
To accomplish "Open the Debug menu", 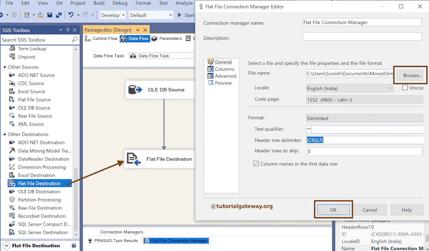I will click(x=120, y=3).
